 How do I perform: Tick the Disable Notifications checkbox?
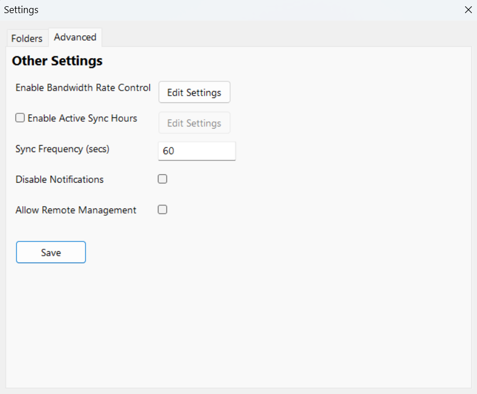(162, 179)
